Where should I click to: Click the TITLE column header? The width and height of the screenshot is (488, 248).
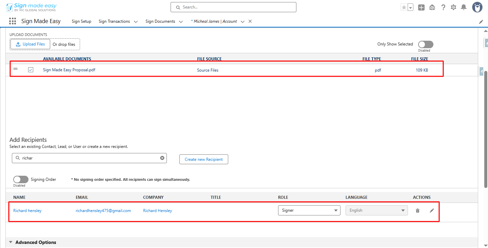click(216, 197)
